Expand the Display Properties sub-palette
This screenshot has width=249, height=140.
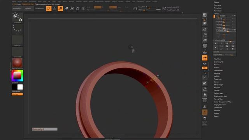220,105
